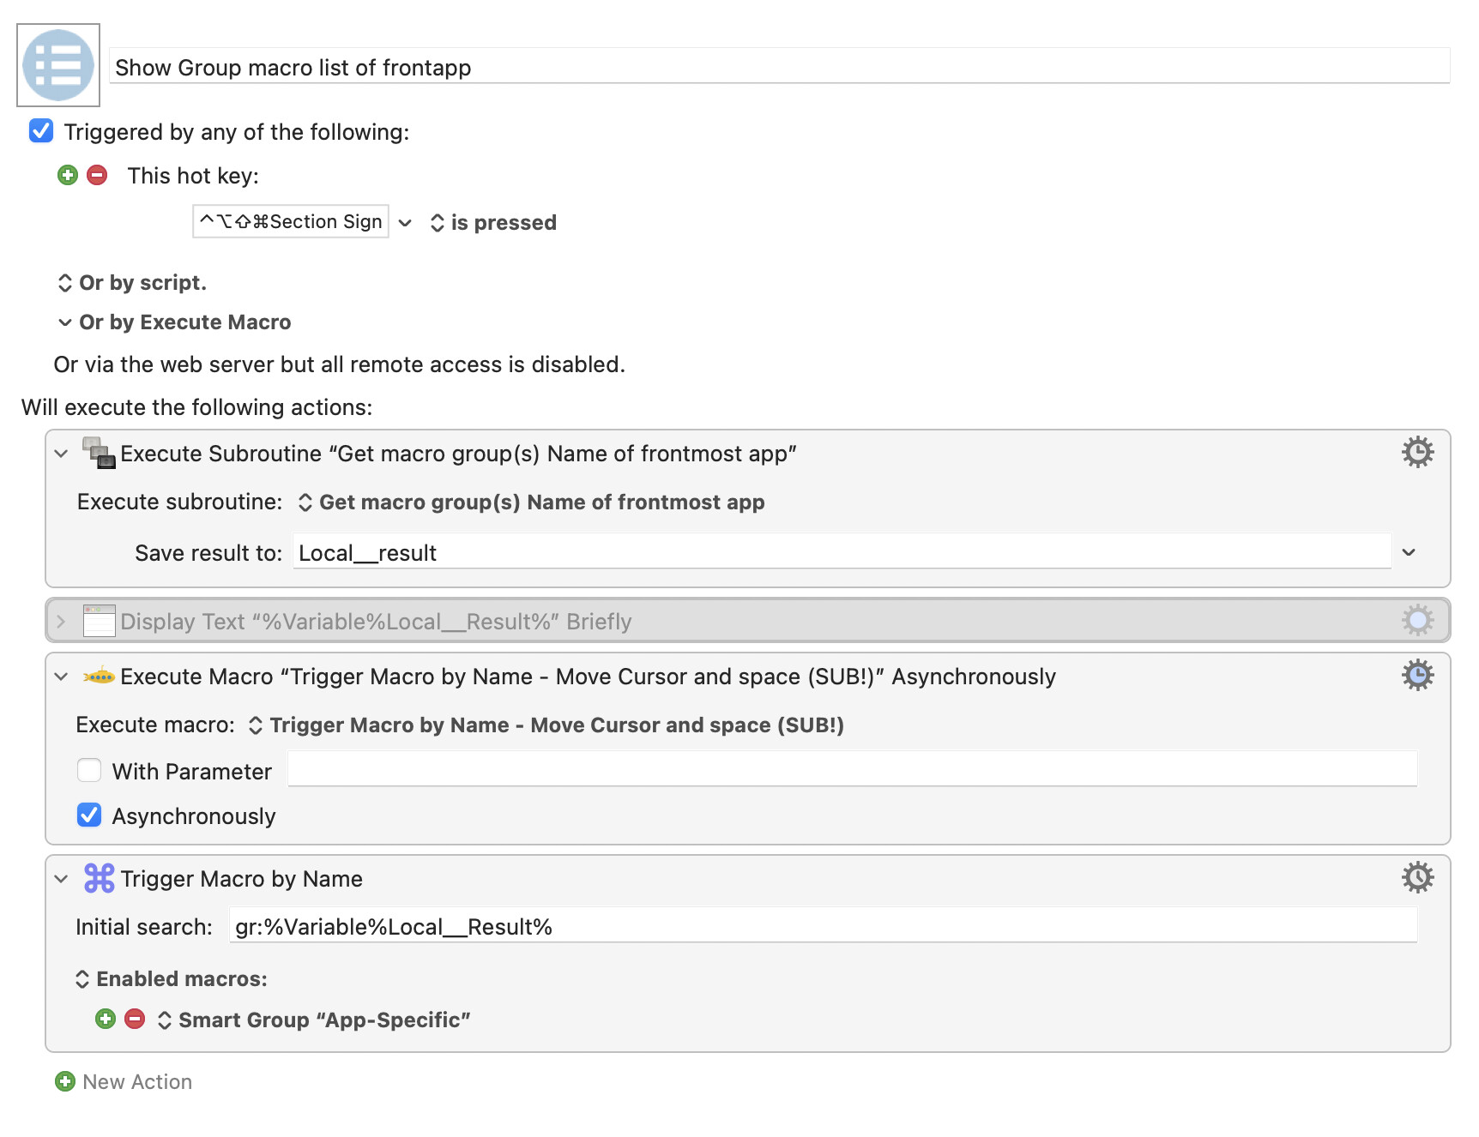Open gear menu for Trigger Macro by Name
The image size is (1479, 1137).
click(x=1417, y=877)
